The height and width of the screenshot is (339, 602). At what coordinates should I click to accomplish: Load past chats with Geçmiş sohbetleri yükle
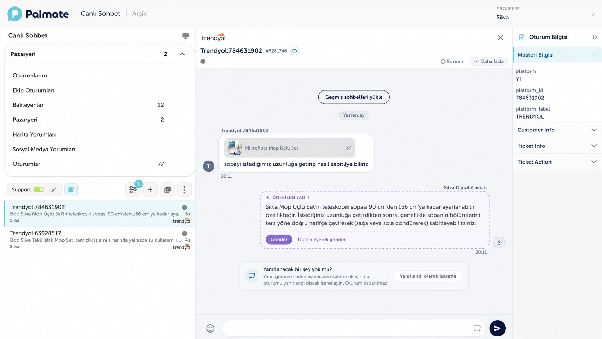(354, 97)
